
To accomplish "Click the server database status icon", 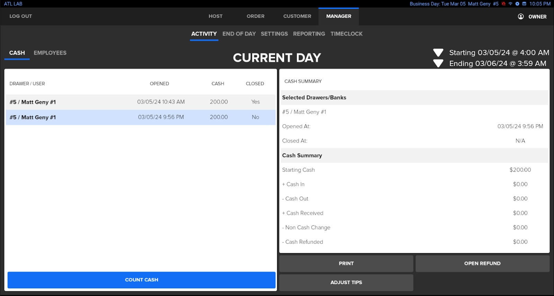I will (524, 4).
